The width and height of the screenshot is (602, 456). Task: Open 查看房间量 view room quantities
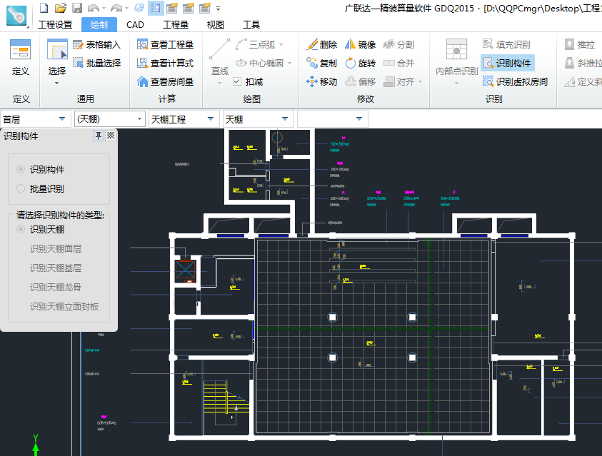point(165,81)
